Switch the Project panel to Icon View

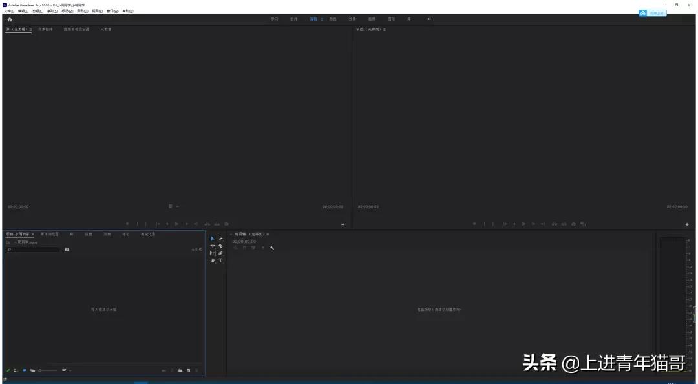[x=24, y=370]
